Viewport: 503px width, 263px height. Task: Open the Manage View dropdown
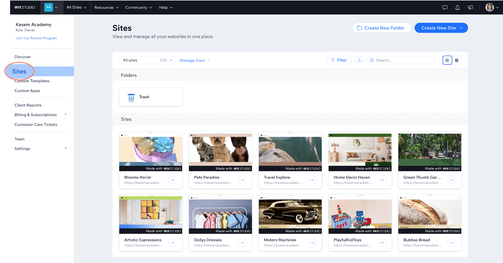coord(195,61)
